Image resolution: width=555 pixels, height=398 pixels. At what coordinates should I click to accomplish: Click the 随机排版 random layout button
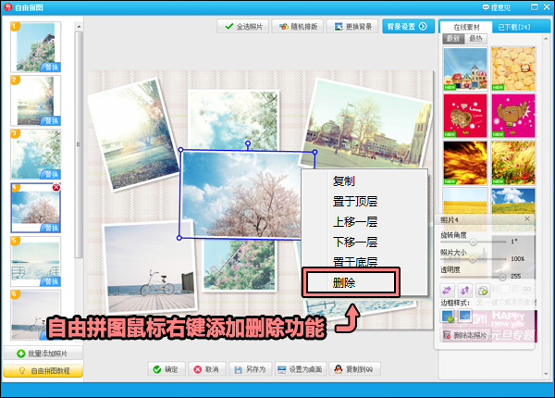coord(298,27)
